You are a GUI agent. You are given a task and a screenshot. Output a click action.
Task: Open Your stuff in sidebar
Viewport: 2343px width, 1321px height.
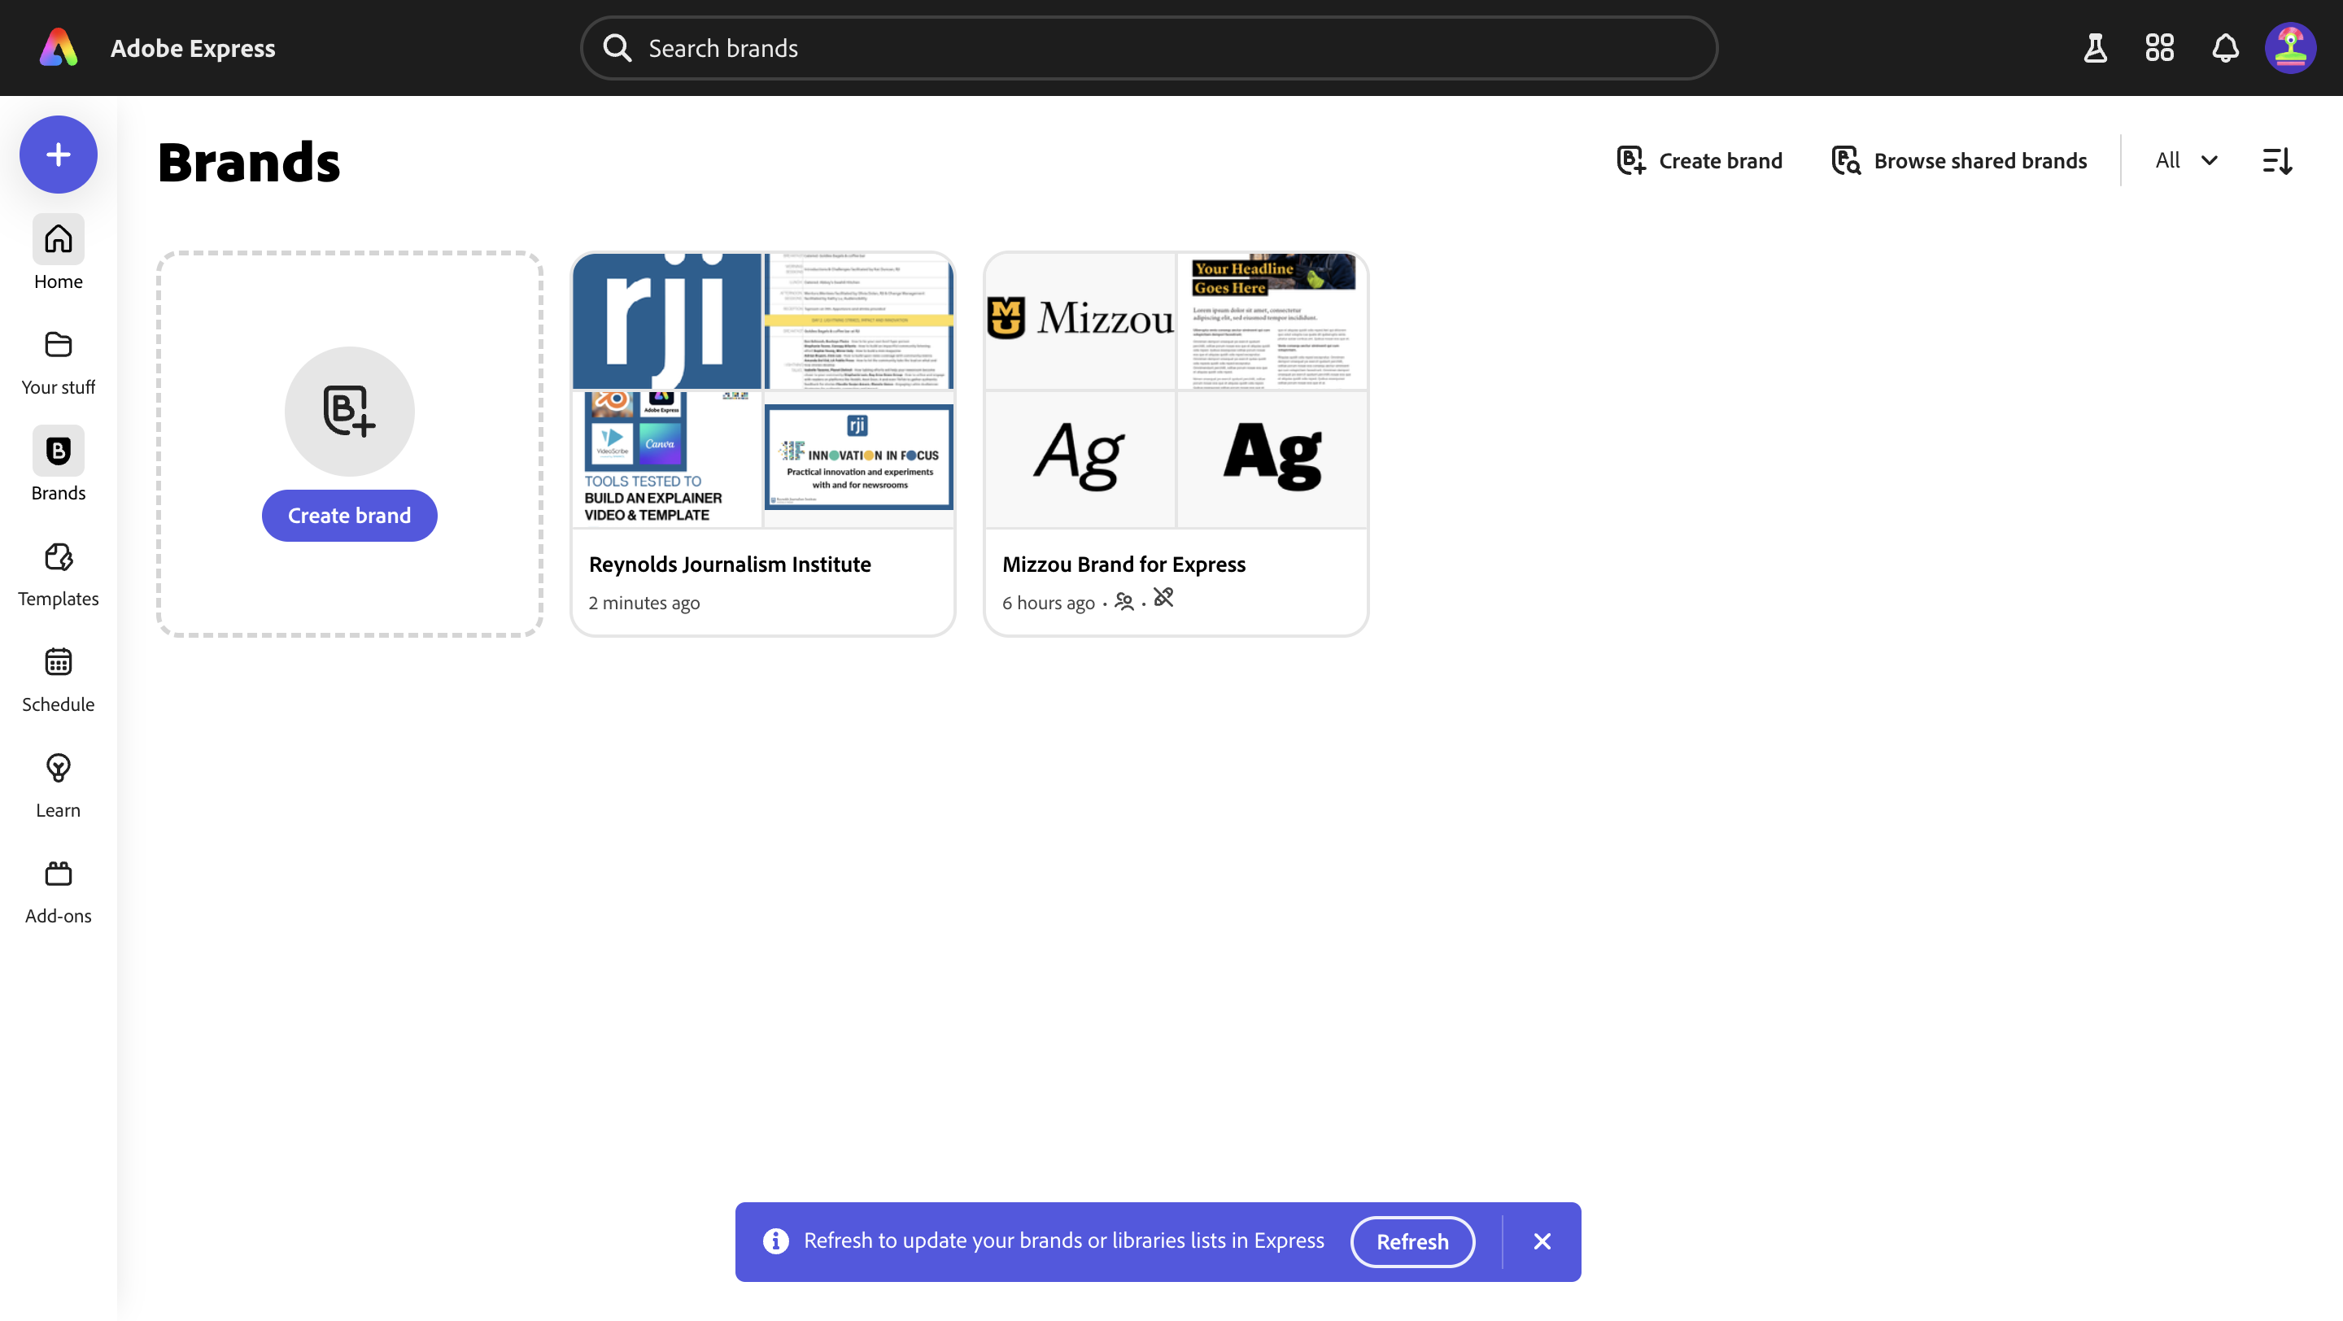pyautogui.click(x=59, y=361)
